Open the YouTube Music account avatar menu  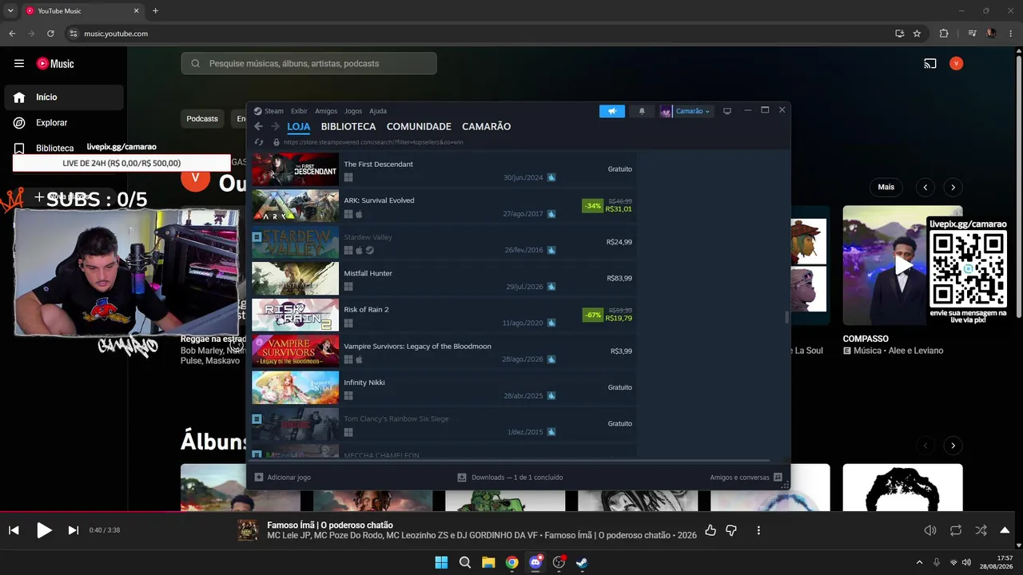(x=957, y=63)
